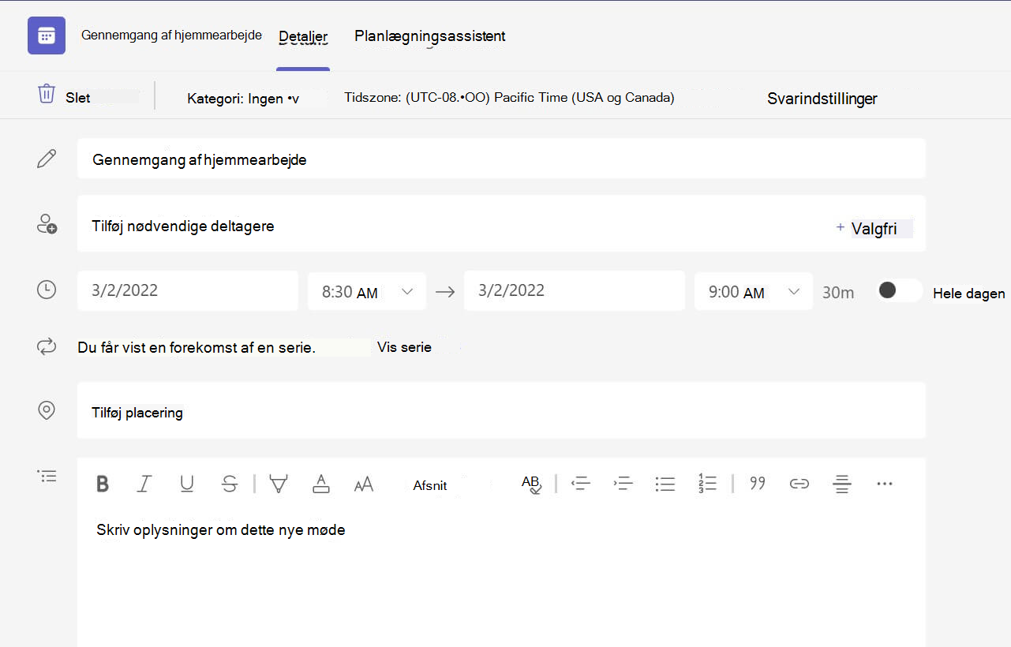Image resolution: width=1011 pixels, height=647 pixels.
Task: Apply strikethrough formatting
Action: [x=230, y=484]
